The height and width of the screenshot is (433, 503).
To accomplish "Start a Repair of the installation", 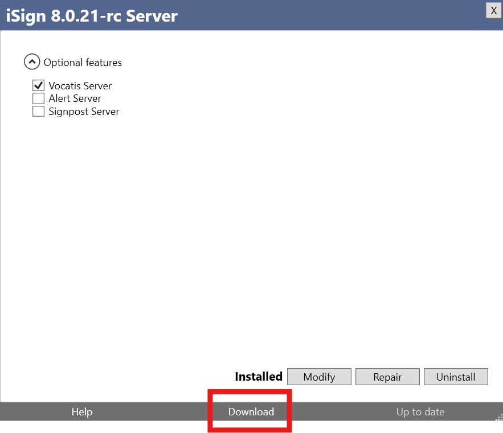I will coord(387,377).
